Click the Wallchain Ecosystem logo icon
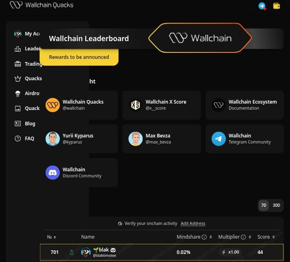The image size is (290, 262). (219, 105)
